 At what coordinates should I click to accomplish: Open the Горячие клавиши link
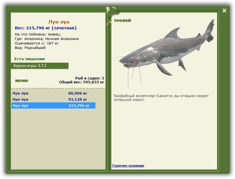[128, 166]
